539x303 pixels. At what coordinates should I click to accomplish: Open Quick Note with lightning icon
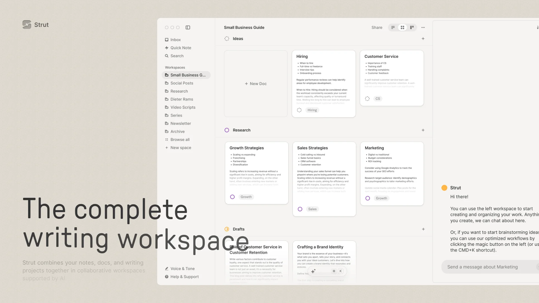point(181,48)
